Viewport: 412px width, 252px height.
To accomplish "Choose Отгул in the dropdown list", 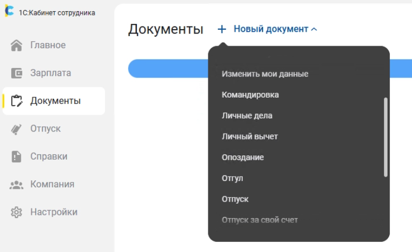I will tap(232, 178).
